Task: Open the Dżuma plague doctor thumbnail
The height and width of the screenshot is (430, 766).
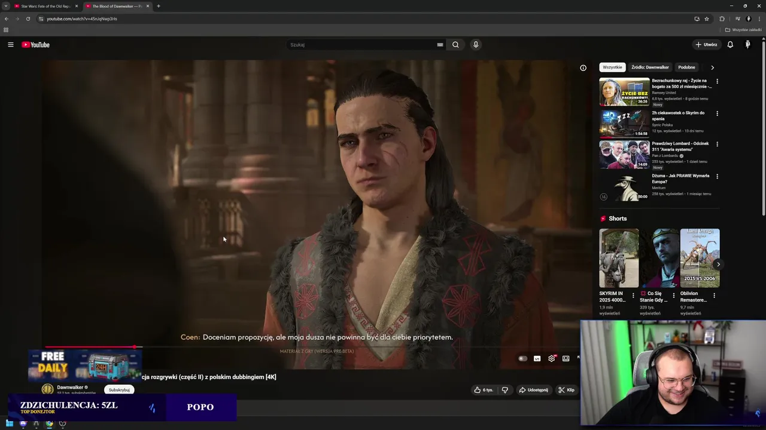Action: coord(624,187)
